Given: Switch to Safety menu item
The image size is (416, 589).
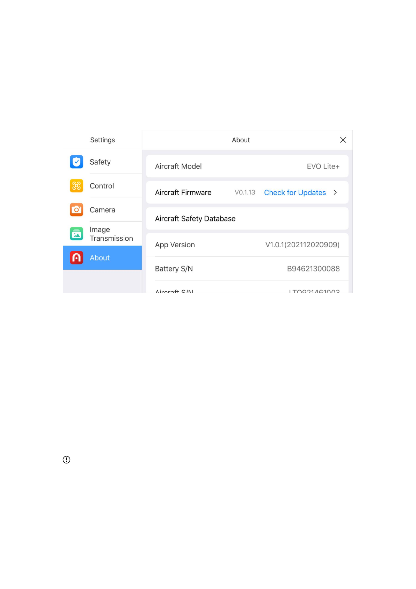Looking at the screenshot, I should coord(102,162).
